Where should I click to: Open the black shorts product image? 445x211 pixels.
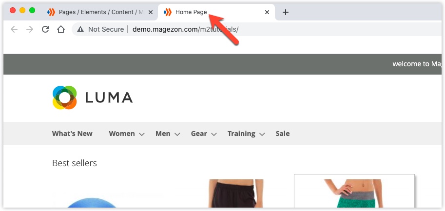click(236, 193)
